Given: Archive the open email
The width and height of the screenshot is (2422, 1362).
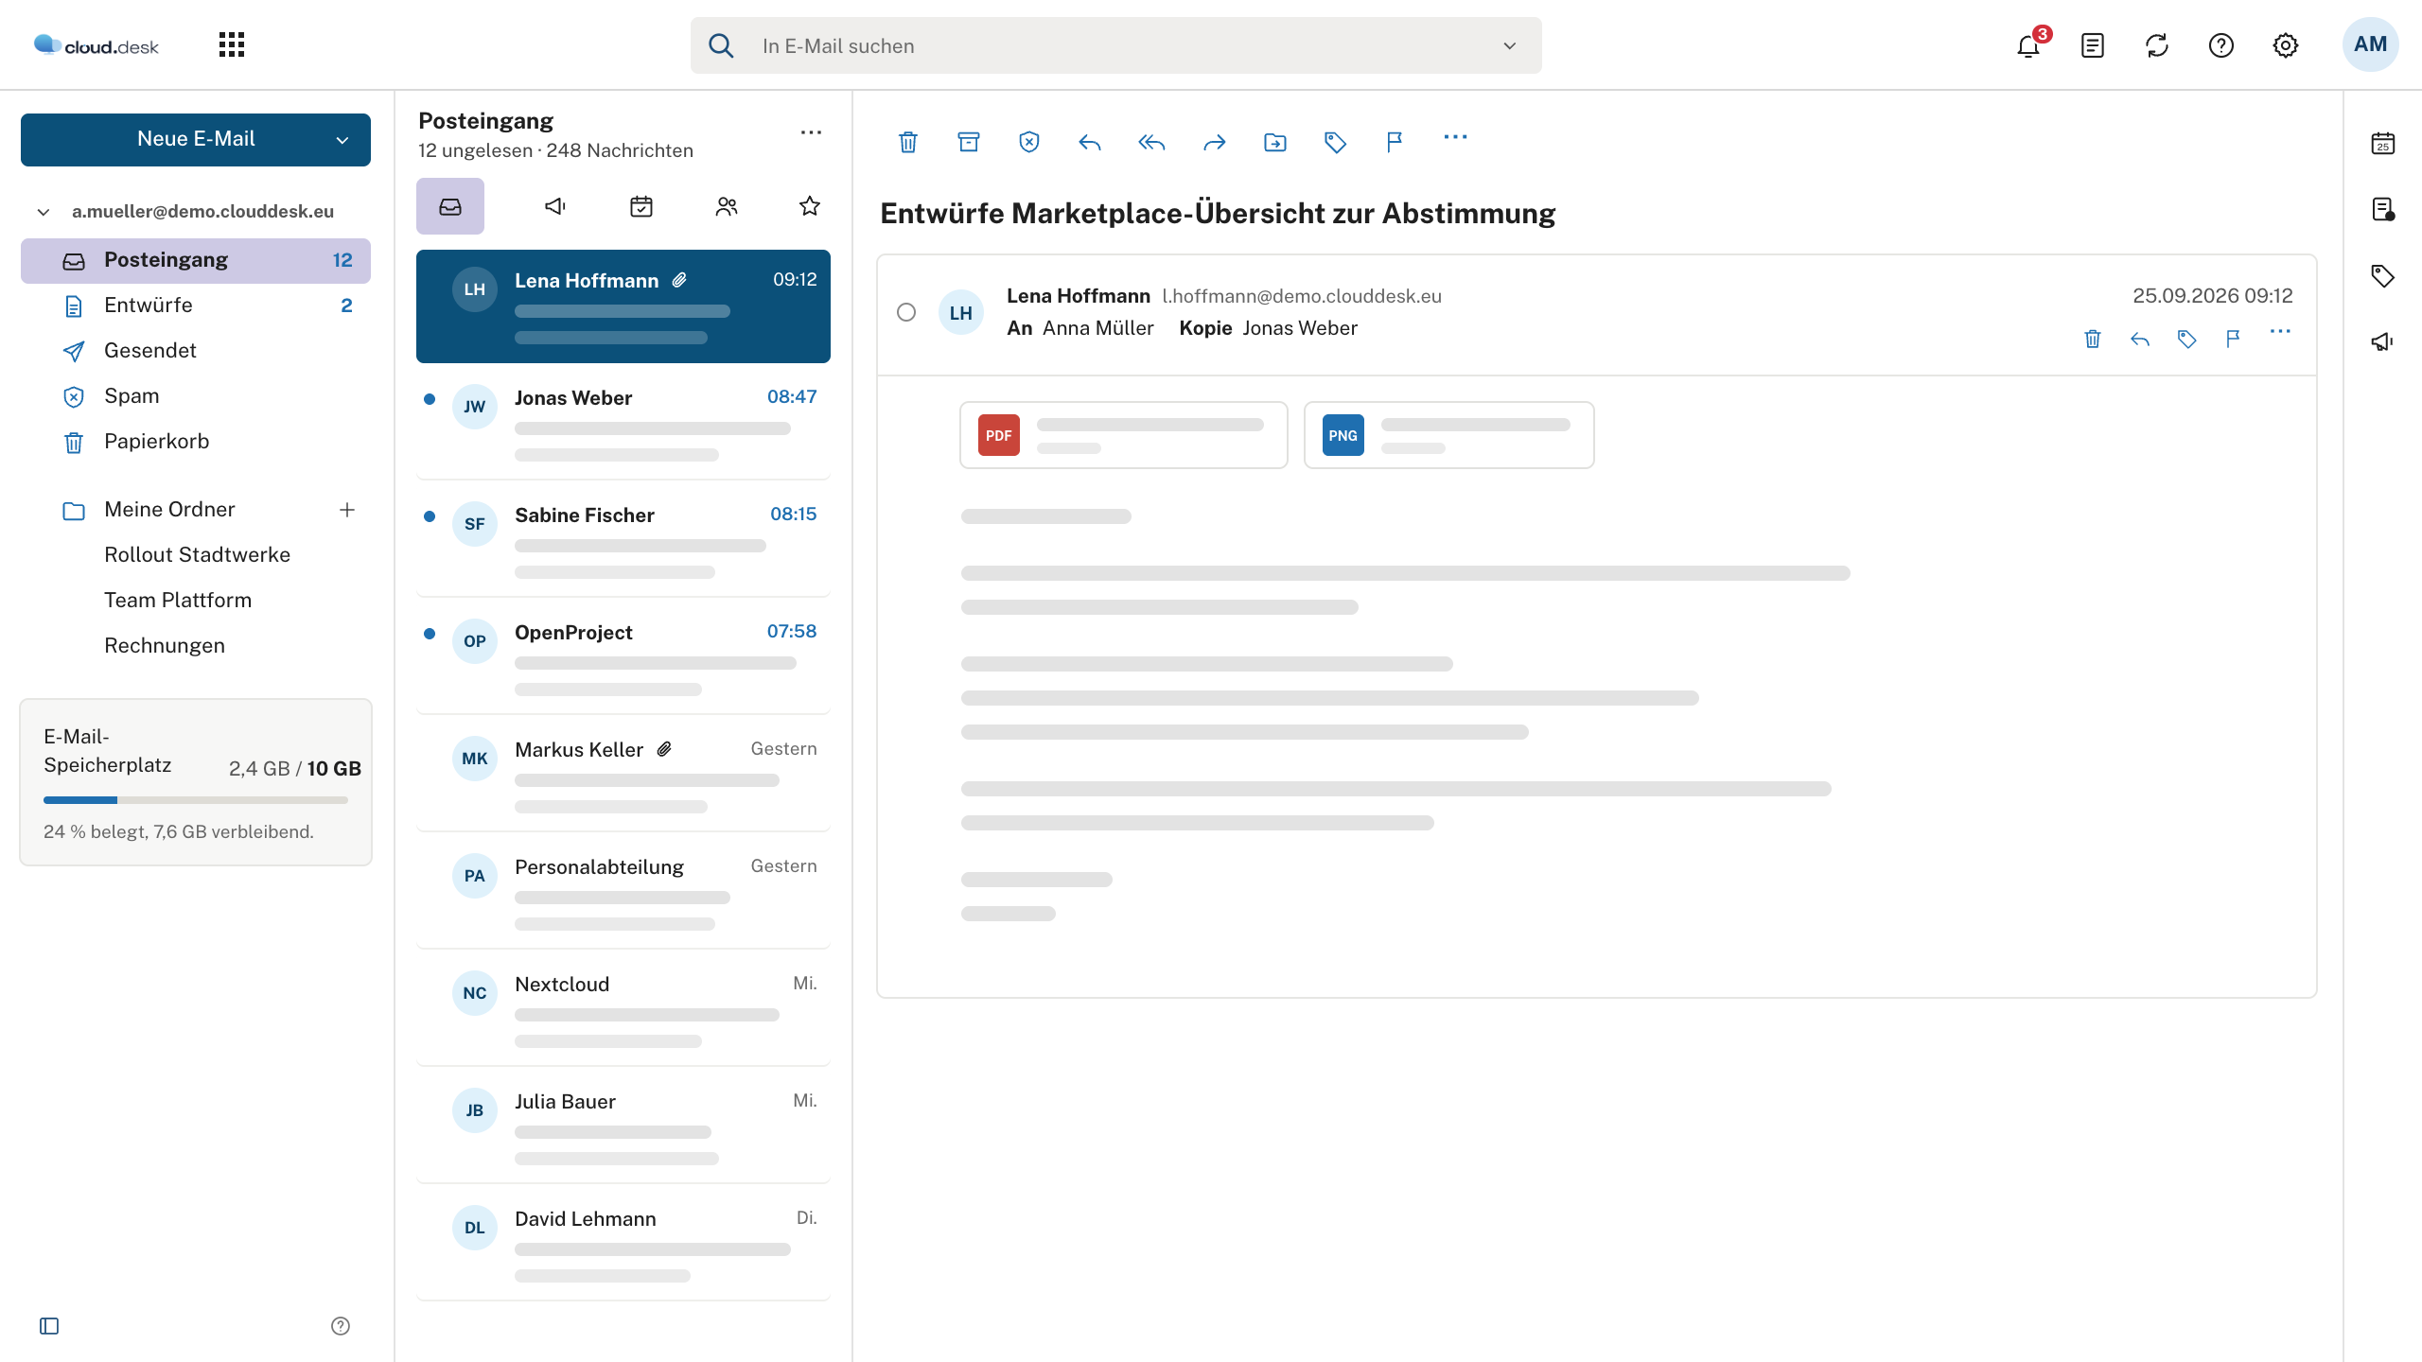Looking at the screenshot, I should pyautogui.click(x=969, y=142).
